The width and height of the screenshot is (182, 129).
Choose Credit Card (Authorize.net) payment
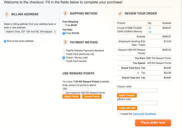64,54
